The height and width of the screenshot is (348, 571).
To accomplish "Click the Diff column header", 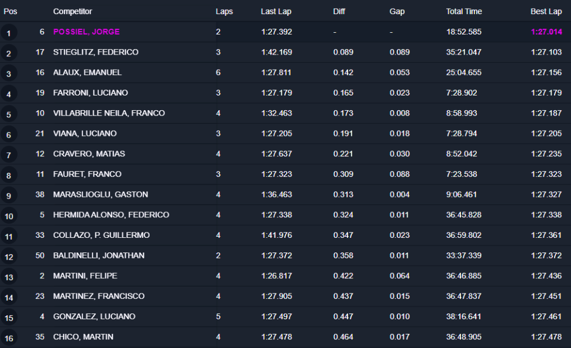I will 339,12.
